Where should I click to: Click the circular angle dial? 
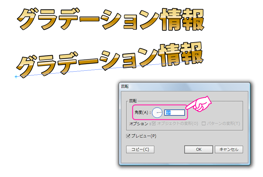pos(157,112)
